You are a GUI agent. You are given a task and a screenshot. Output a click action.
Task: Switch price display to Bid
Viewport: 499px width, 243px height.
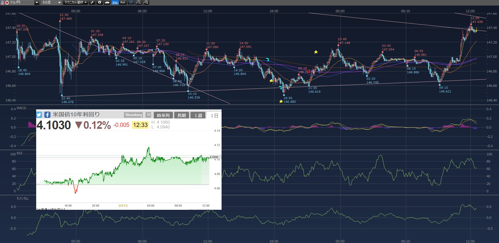(115, 2)
